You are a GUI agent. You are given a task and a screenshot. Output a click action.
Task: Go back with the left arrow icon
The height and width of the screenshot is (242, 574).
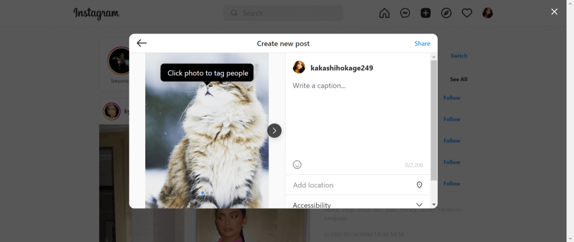[x=142, y=43]
